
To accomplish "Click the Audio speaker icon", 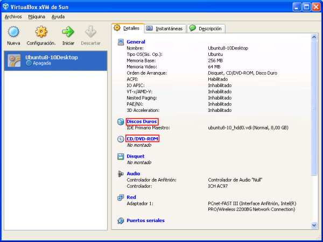I will 121,174.
